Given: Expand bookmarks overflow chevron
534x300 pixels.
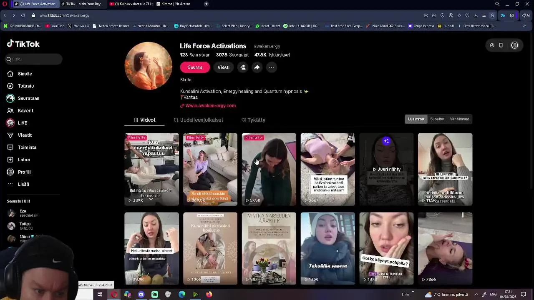Looking at the screenshot, I should click(524, 26).
